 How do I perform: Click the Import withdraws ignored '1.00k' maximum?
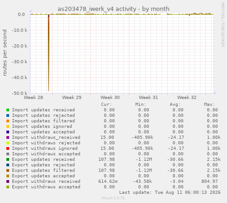pyautogui.click(x=214, y=148)
